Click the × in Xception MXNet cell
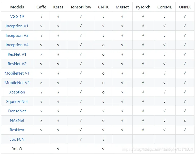This screenshot has height=154, width=195. click(x=122, y=92)
